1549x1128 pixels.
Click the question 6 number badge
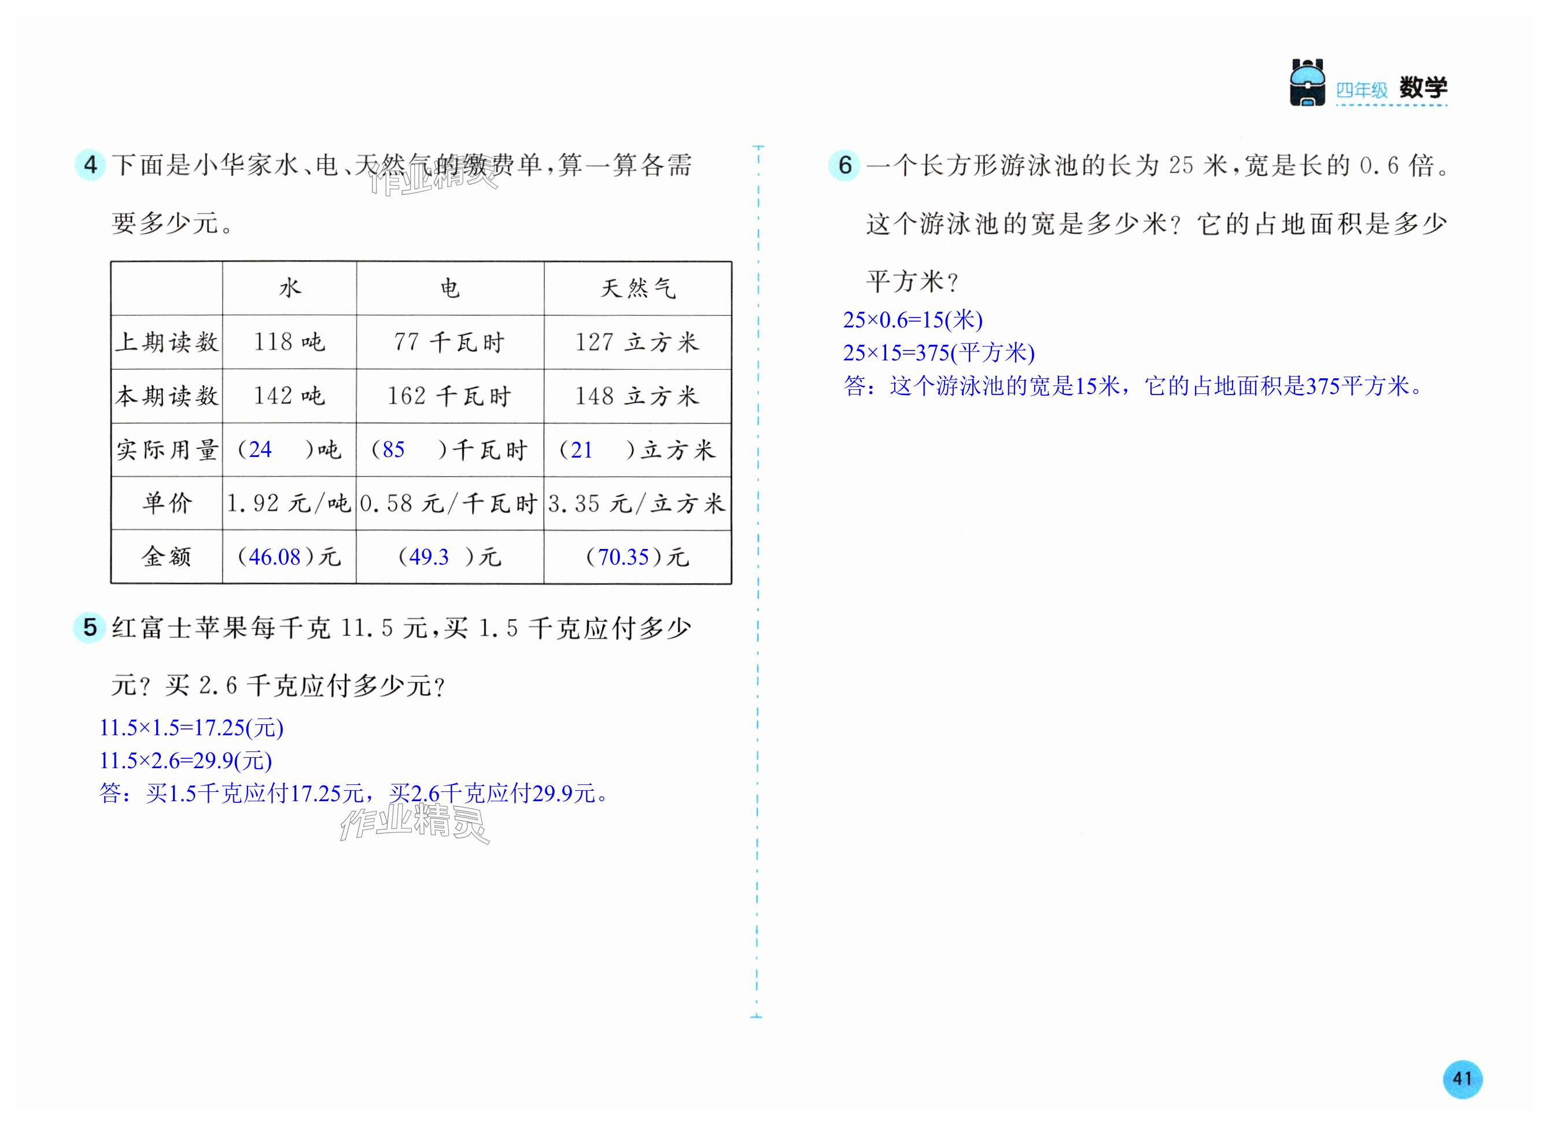point(845,165)
